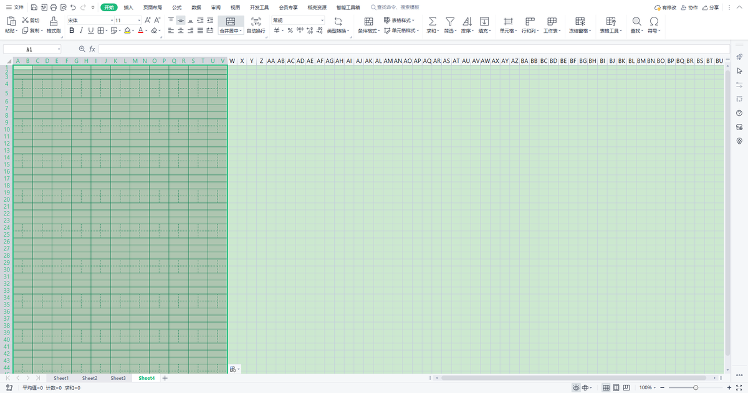748x393 pixels.
Task: Click the Table Tools (表格工具) icon
Action: pyautogui.click(x=610, y=21)
